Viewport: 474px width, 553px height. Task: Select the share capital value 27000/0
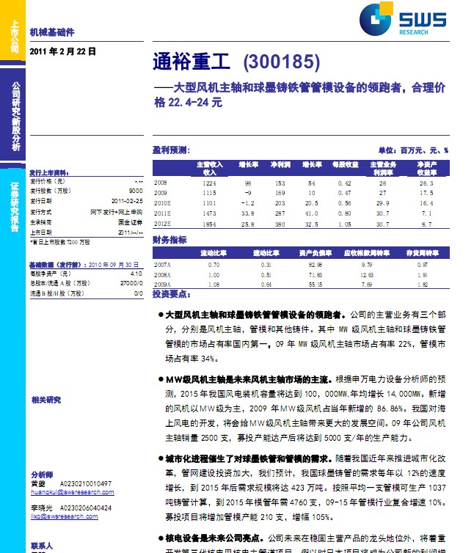click(131, 283)
